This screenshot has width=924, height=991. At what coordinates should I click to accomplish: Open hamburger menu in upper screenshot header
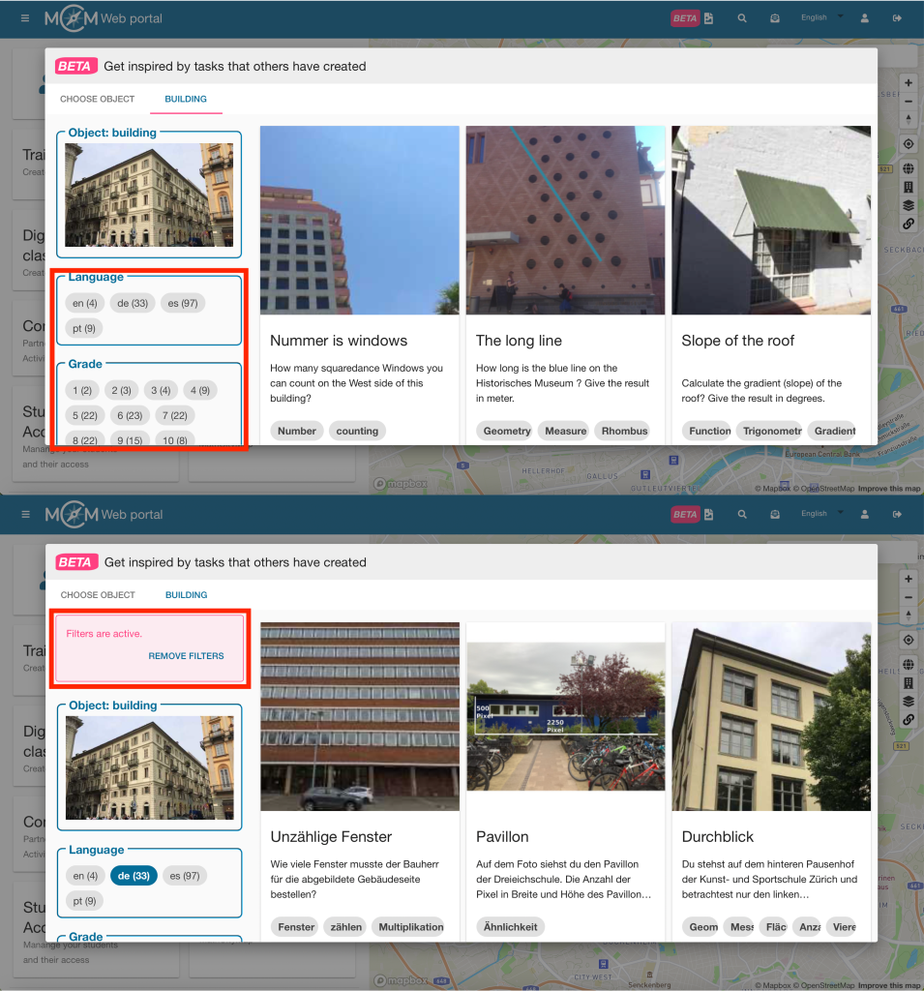25,18
